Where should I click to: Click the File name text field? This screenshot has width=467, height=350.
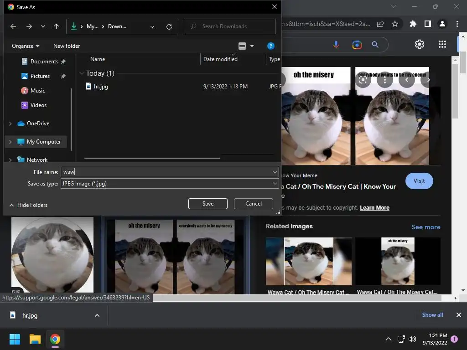pos(166,172)
